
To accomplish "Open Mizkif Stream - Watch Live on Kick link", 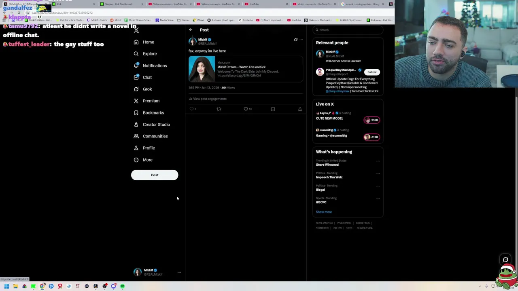I will [x=241, y=67].
